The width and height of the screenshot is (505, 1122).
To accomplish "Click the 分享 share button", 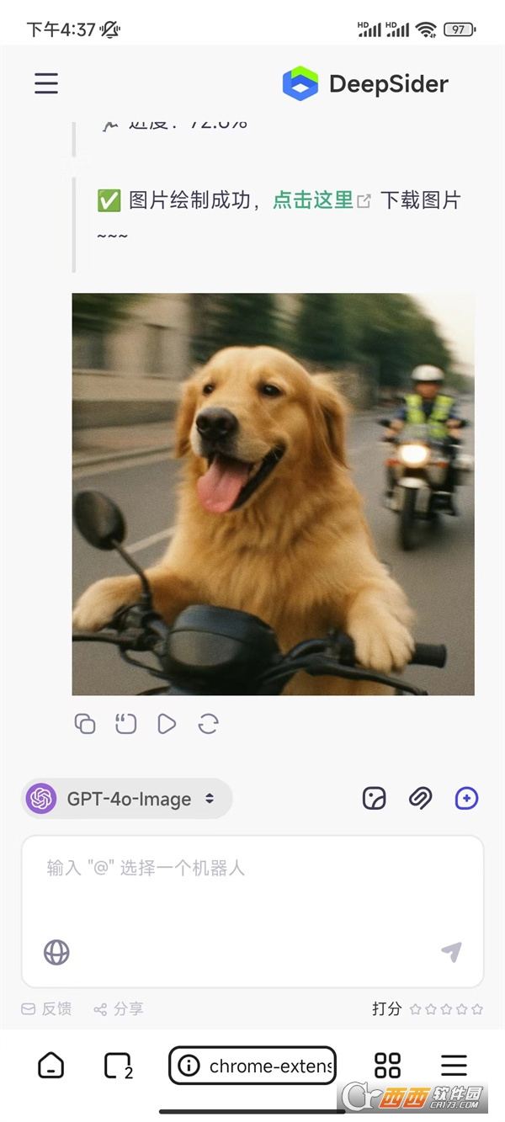I will [119, 1008].
